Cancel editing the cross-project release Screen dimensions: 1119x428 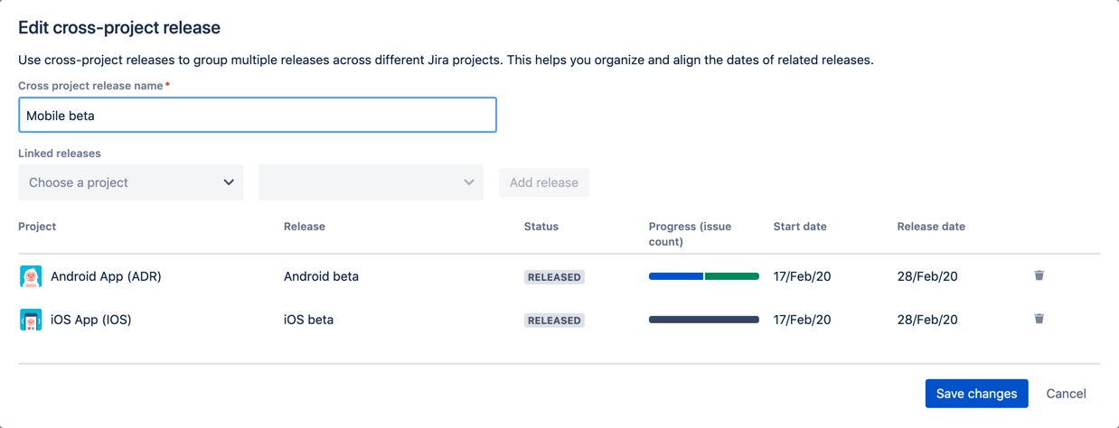pyautogui.click(x=1066, y=394)
